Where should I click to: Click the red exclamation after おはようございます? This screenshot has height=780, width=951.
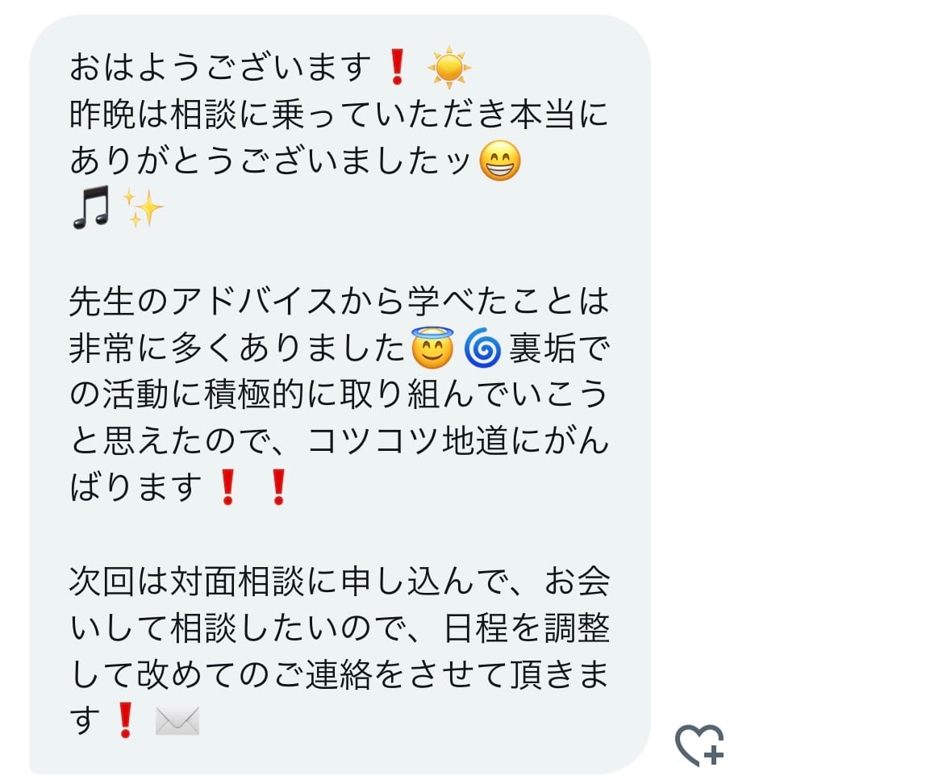click(397, 67)
